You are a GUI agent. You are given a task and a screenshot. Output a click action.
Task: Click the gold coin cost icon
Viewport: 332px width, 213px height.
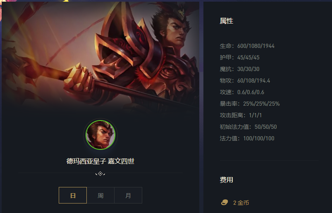click(x=225, y=202)
